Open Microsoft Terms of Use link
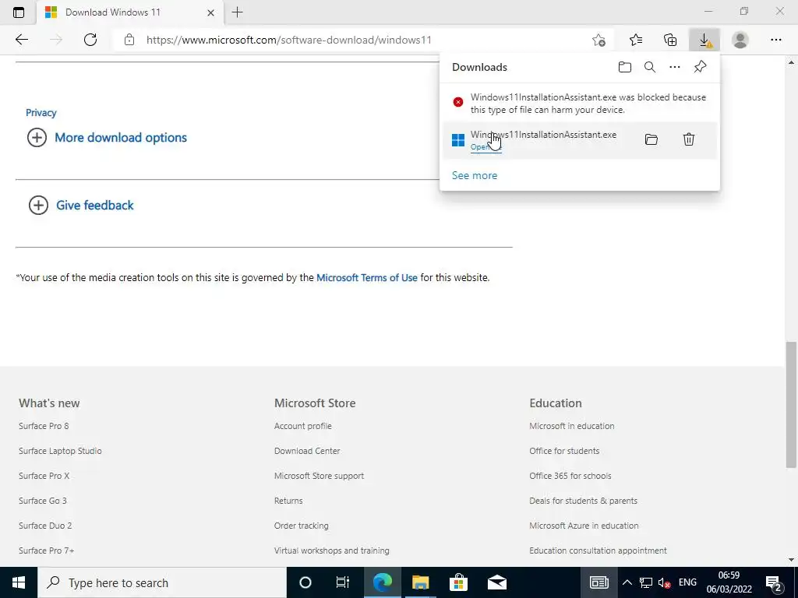798x598 pixels. pyautogui.click(x=367, y=278)
